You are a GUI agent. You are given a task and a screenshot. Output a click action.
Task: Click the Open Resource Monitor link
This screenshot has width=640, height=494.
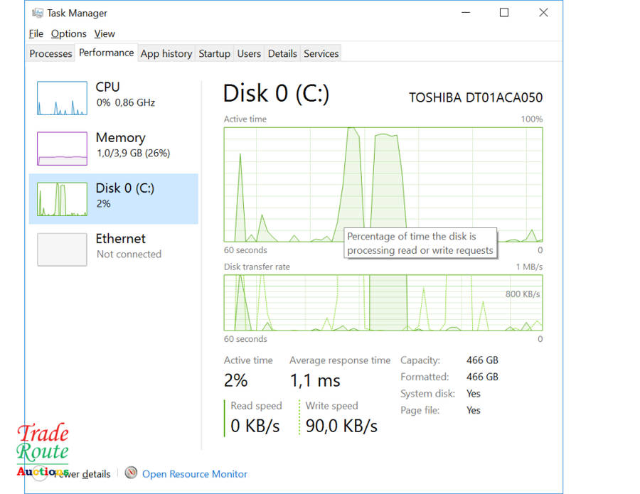(194, 473)
